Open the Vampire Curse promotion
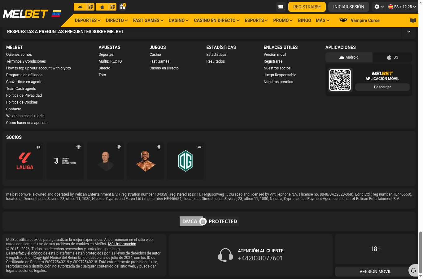This screenshot has width=423, height=279. (x=360, y=20)
